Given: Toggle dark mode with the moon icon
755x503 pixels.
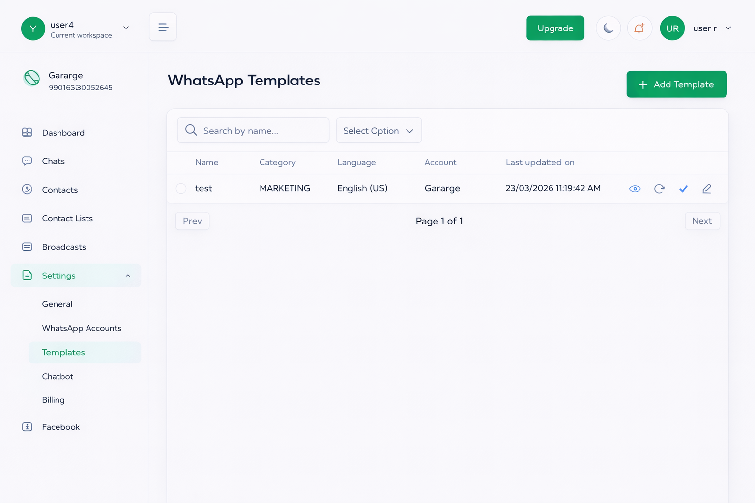Looking at the screenshot, I should click(608, 28).
